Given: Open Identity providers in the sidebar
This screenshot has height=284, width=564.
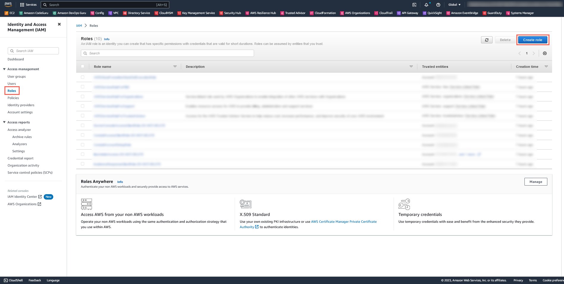Looking at the screenshot, I should (21, 105).
